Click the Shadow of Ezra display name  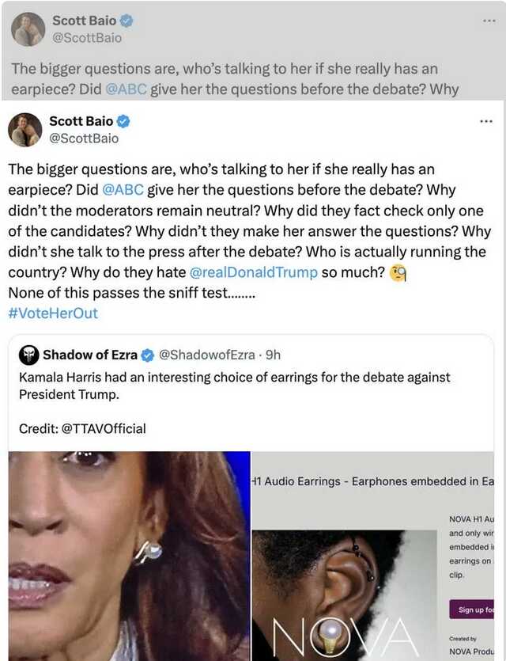[90, 355]
